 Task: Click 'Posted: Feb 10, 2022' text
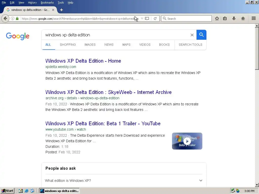63,152
